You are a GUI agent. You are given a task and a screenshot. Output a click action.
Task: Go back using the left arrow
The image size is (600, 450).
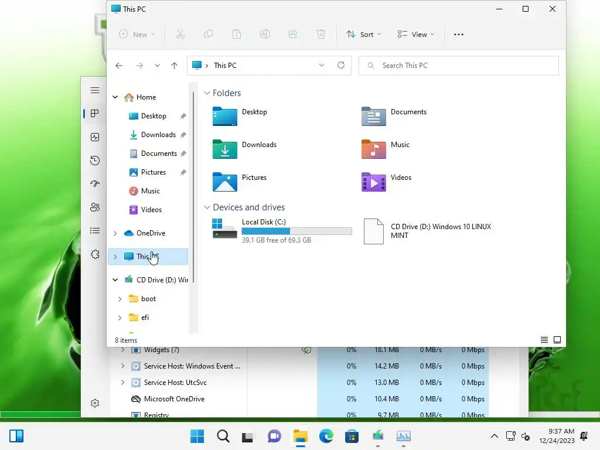coord(119,66)
